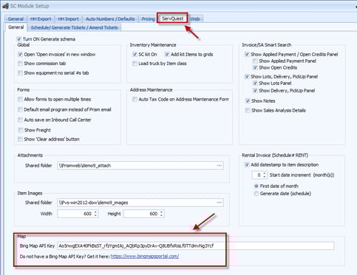
Task: Enable Load truck by Item class
Action: [x=135, y=64]
